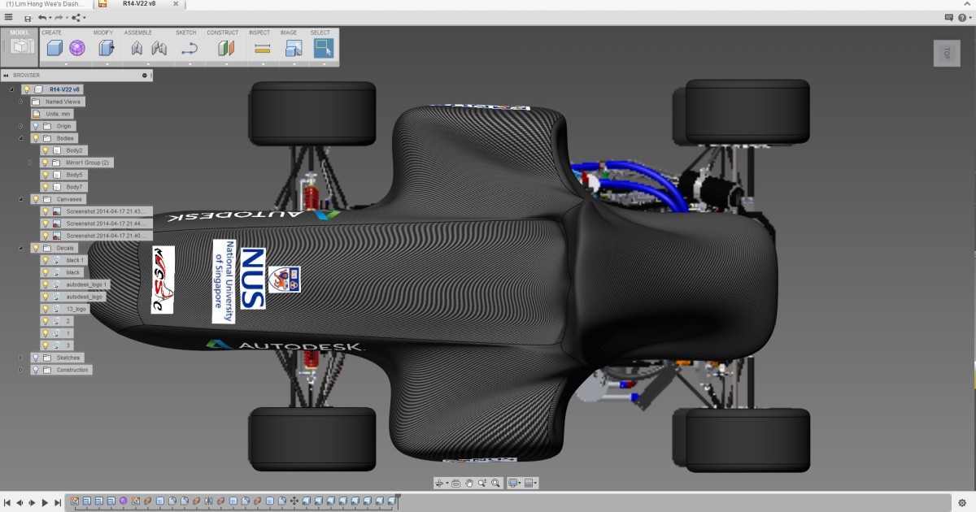
Task: Activate the Orbit tool at screen bottom
Action: (440, 483)
